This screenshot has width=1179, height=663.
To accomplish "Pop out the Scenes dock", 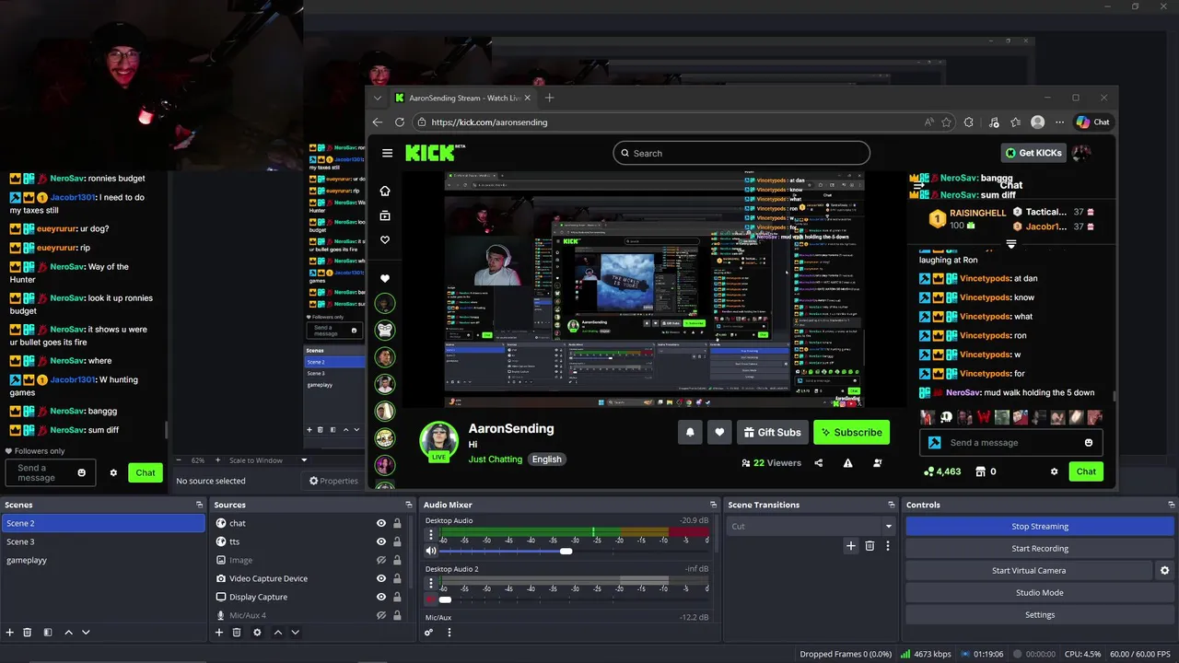I will (200, 505).
